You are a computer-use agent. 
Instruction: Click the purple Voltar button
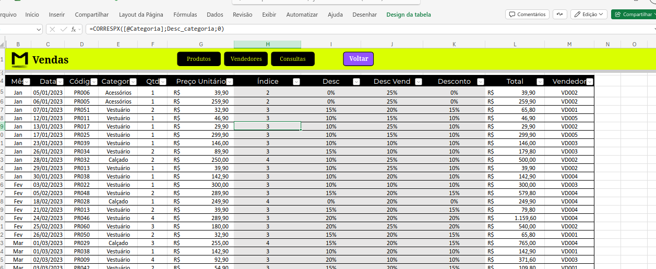pyautogui.click(x=359, y=59)
